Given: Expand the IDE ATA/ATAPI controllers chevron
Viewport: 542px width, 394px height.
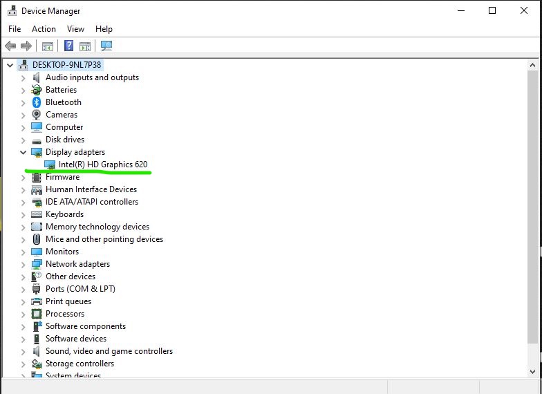Looking at the screenshot, I should coord(24,203).
